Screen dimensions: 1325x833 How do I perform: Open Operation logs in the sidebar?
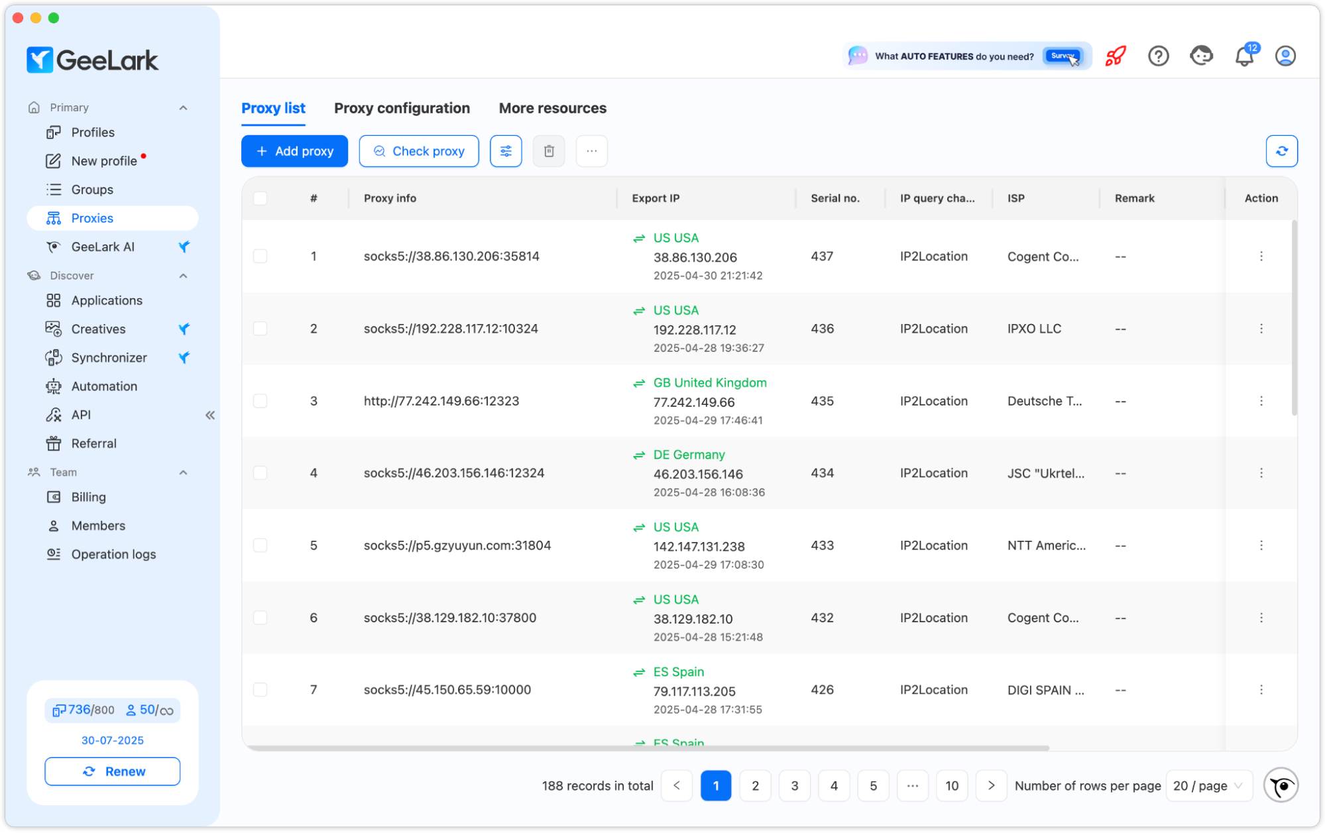tap(113, 555)
